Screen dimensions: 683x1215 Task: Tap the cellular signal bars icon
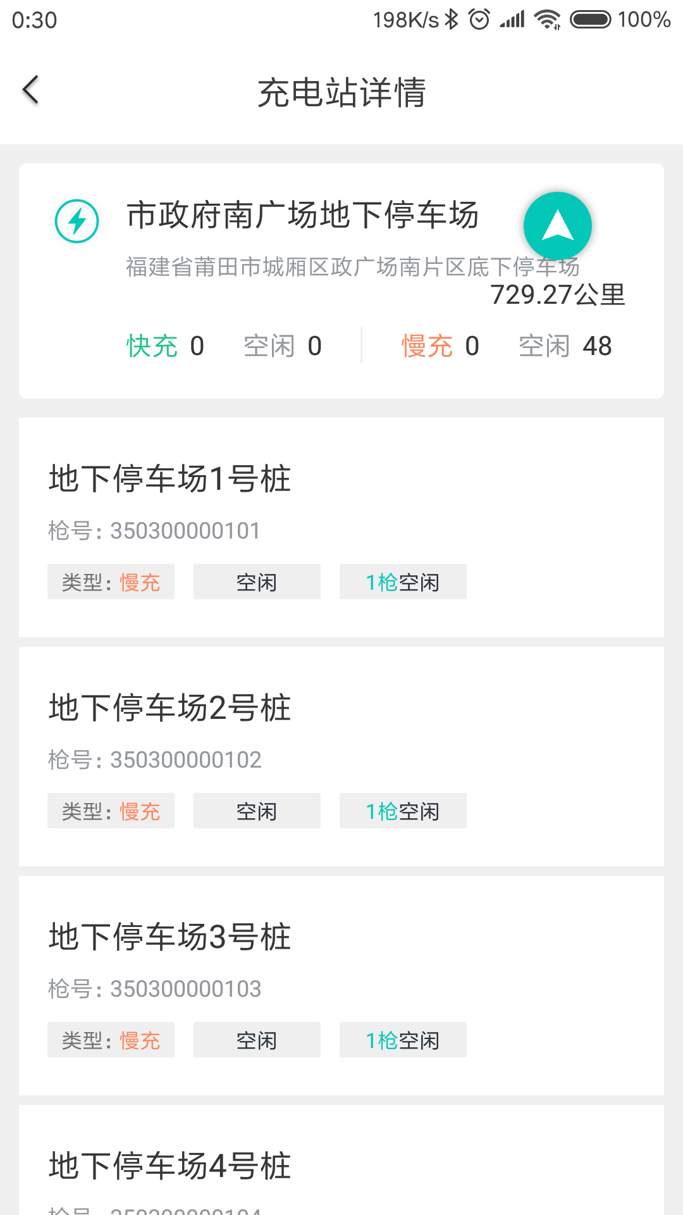coord(512,20)
